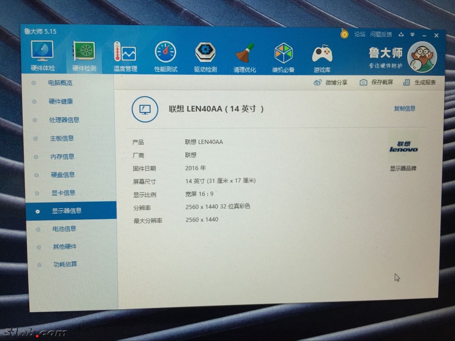Launch the 性能测试 performance test

(166, 57)
